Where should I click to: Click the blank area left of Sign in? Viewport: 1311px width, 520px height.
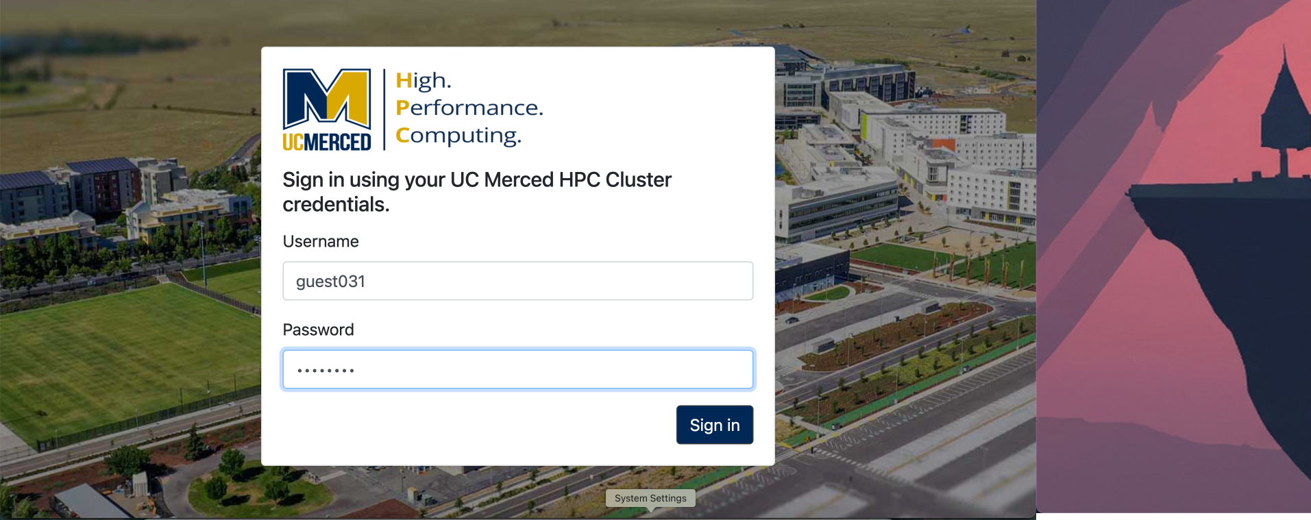coord(479,425)
